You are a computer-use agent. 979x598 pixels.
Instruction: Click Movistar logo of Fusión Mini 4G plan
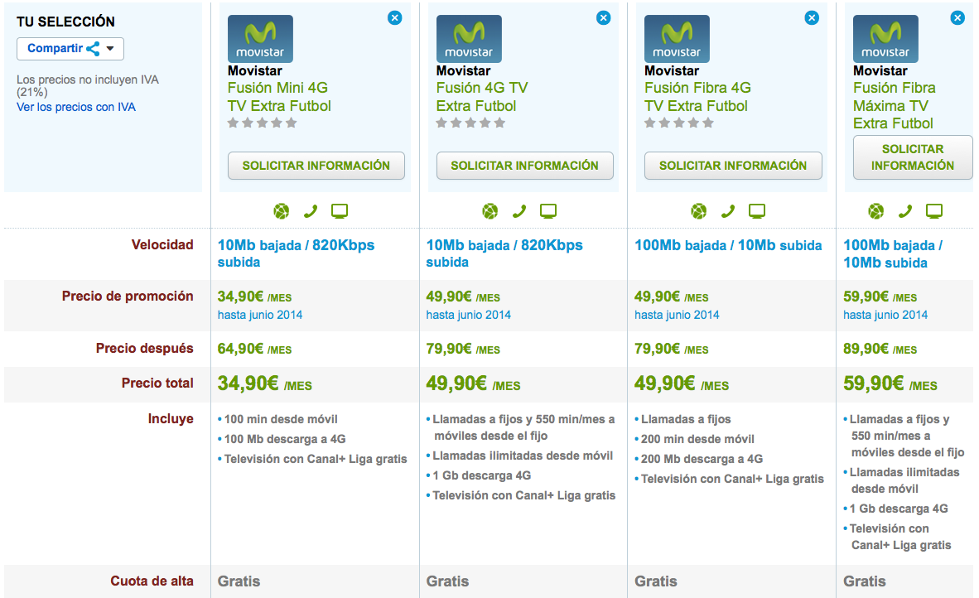click(x=260, y=39)
